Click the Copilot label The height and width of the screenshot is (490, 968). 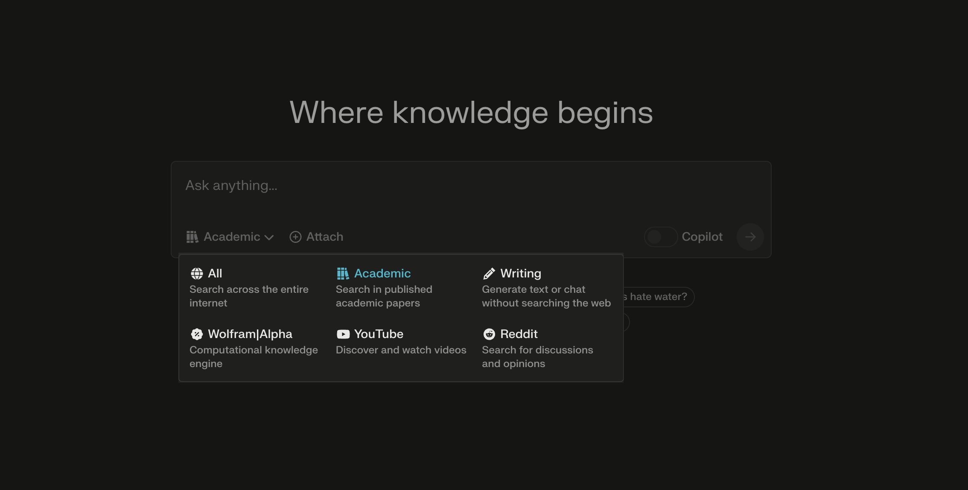(x=702, y=237)
